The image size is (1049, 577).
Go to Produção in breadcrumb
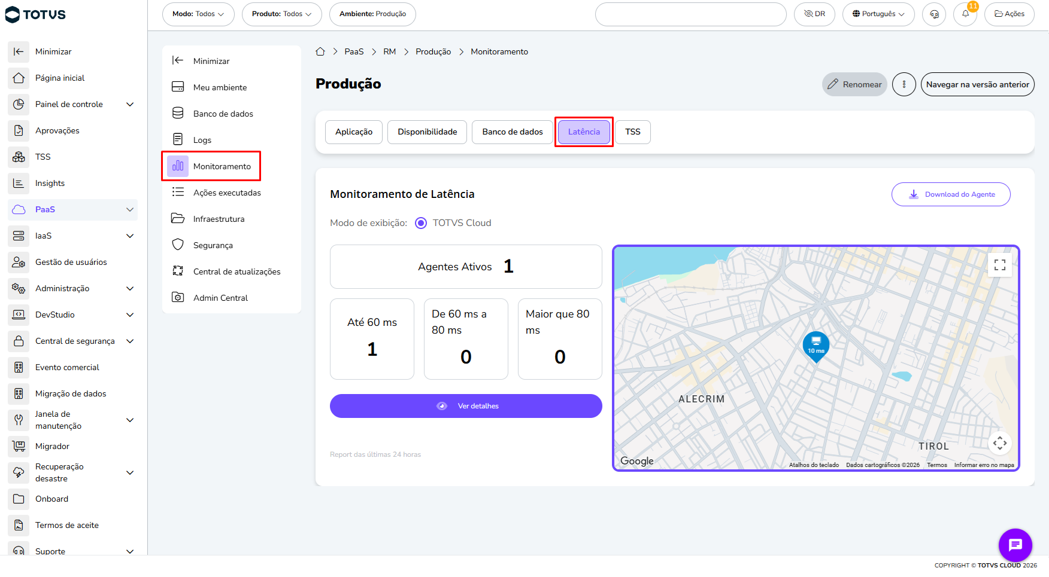[x=433, y=52]
